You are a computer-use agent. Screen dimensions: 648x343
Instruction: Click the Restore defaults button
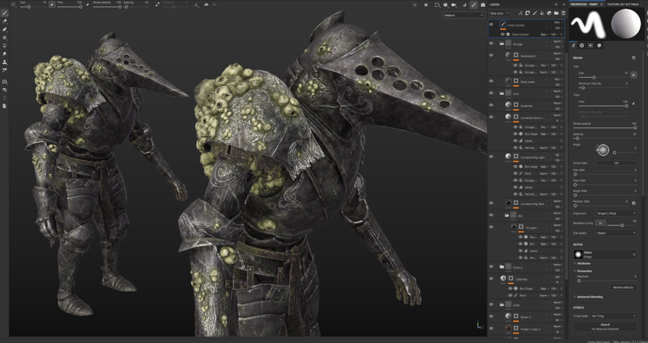coord(623,287)
